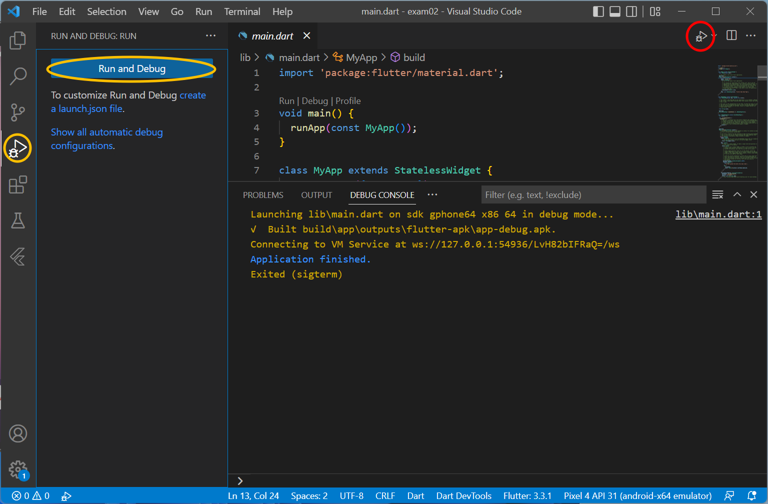Close the main.dart tab
This screenshot has width=768, height=504.
click(x=306, y=35)
